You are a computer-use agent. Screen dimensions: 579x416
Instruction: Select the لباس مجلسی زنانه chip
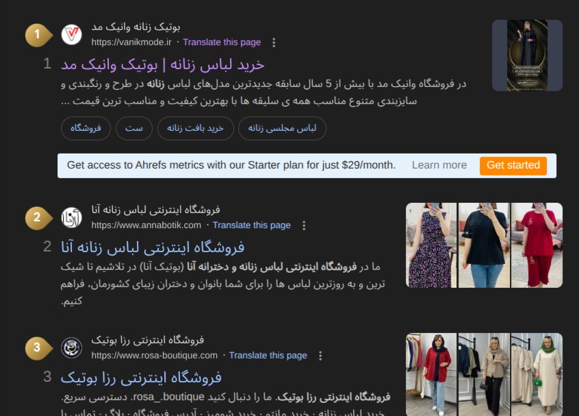(282, 128)
